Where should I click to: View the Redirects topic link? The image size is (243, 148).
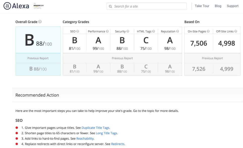[x=118, y=144]
